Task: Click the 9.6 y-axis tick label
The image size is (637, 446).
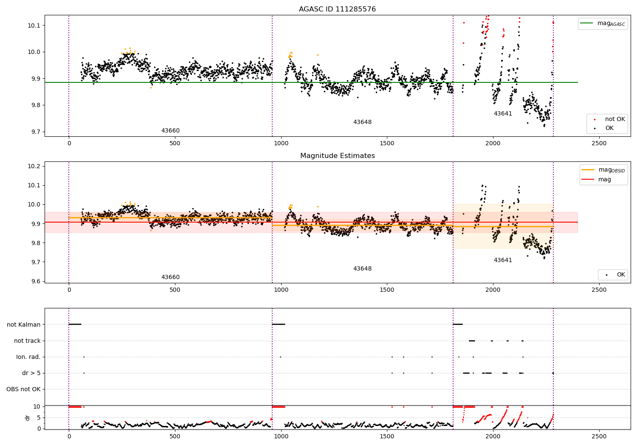Action: pos(36,281)
